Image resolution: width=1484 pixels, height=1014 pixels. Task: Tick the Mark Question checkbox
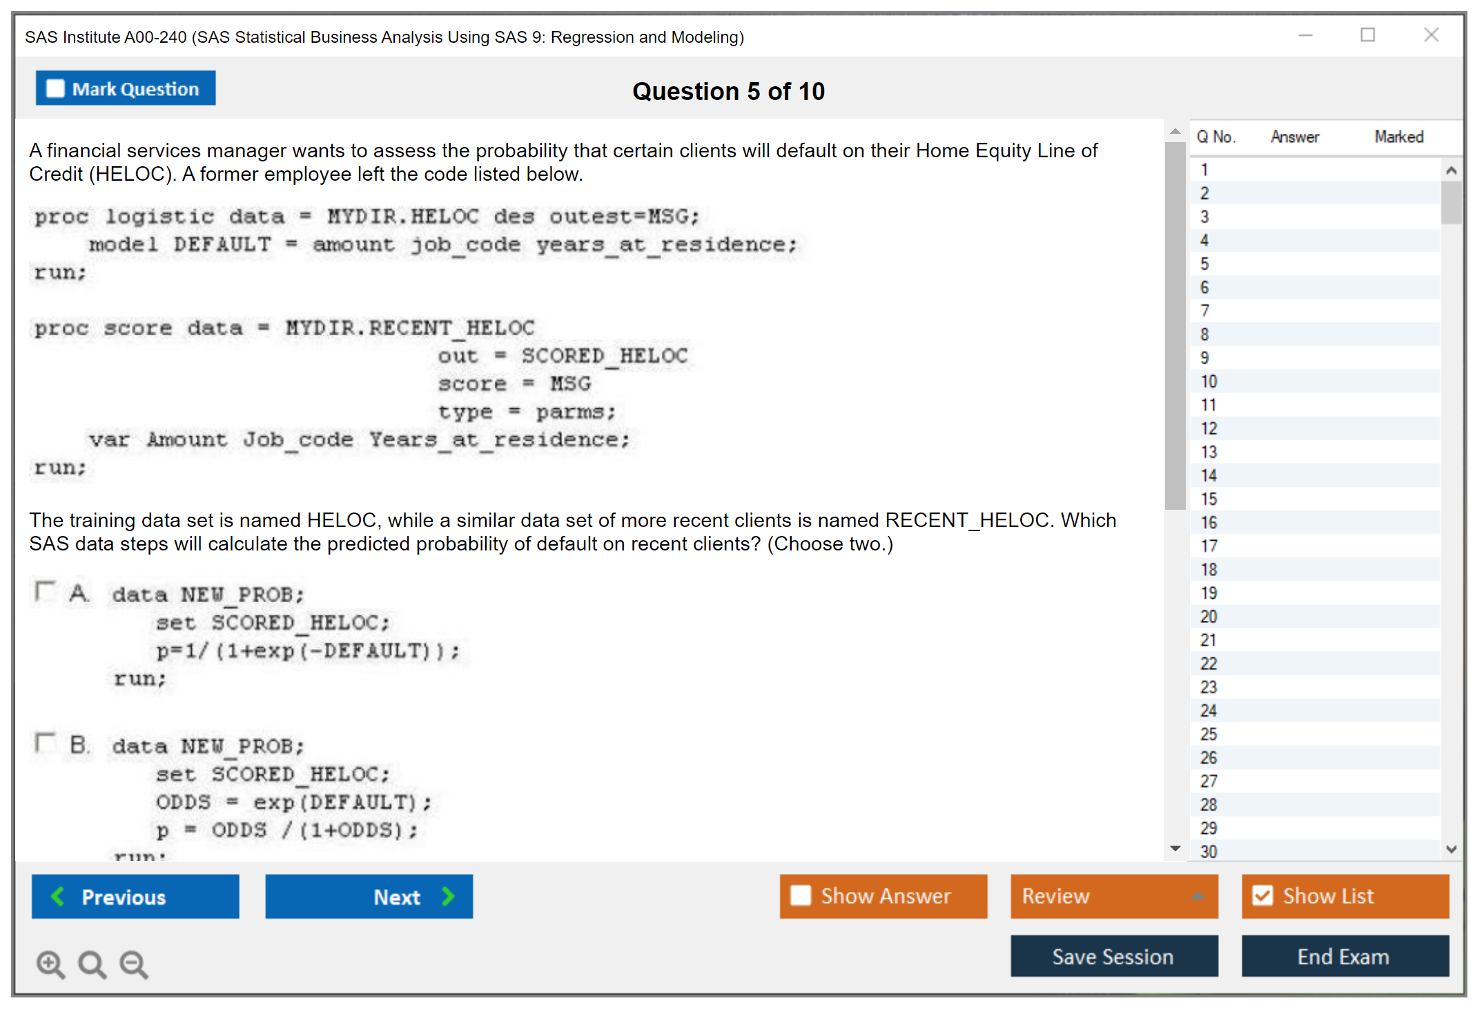point(55,88)
